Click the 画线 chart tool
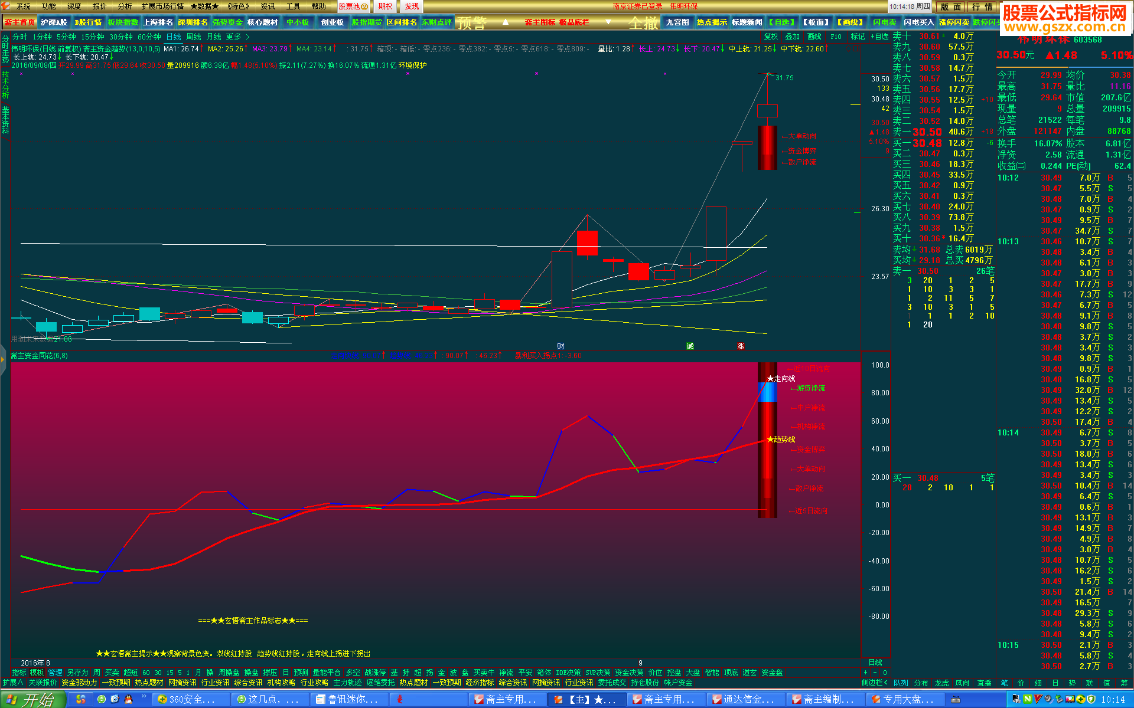The image size is (1134, 708). 814,37
